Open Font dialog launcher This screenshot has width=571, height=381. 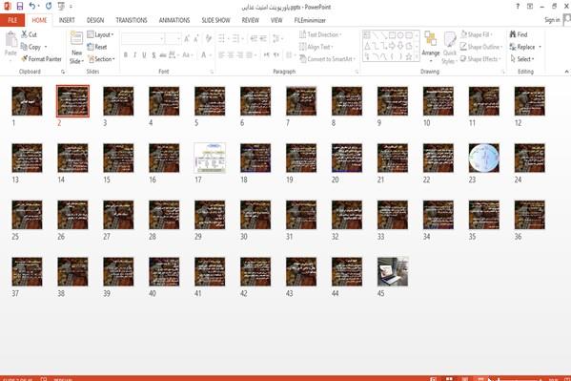pyautogui.click(x=212, y=72)
